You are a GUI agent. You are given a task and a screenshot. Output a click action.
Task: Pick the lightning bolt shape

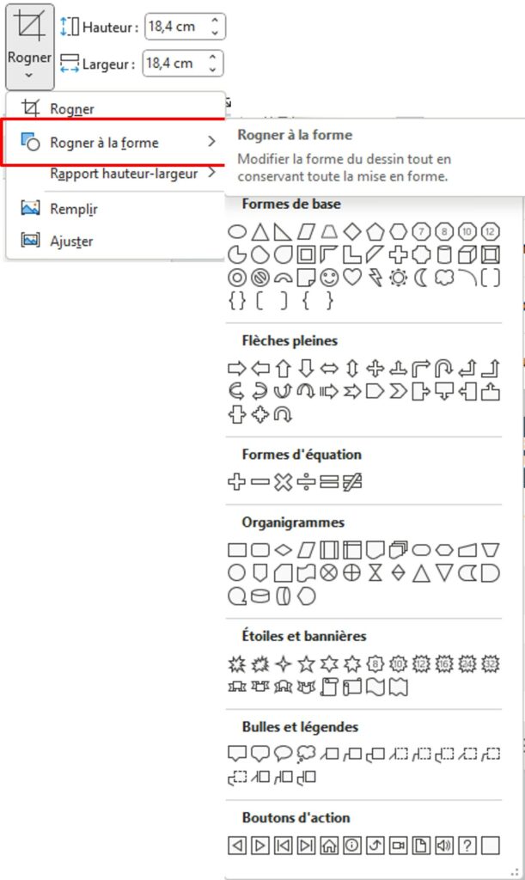click(x=375, y=278)
